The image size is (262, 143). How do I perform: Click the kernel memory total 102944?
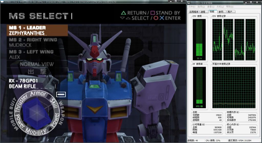[253, 127]
